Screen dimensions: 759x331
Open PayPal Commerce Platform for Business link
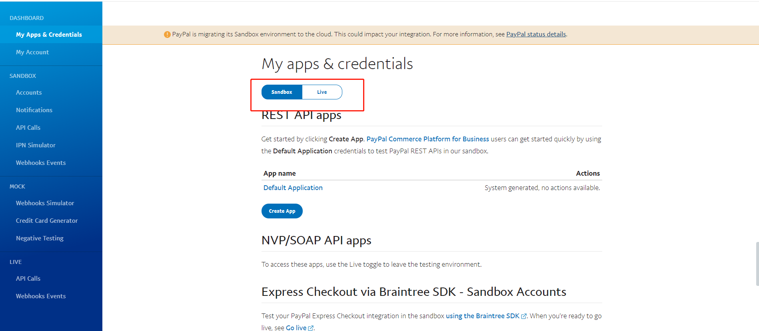click(427, 139)
